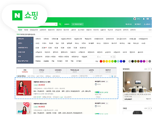Open the profile avatar in header
Screen dimensions: 166x120
(x=135, y=19)
